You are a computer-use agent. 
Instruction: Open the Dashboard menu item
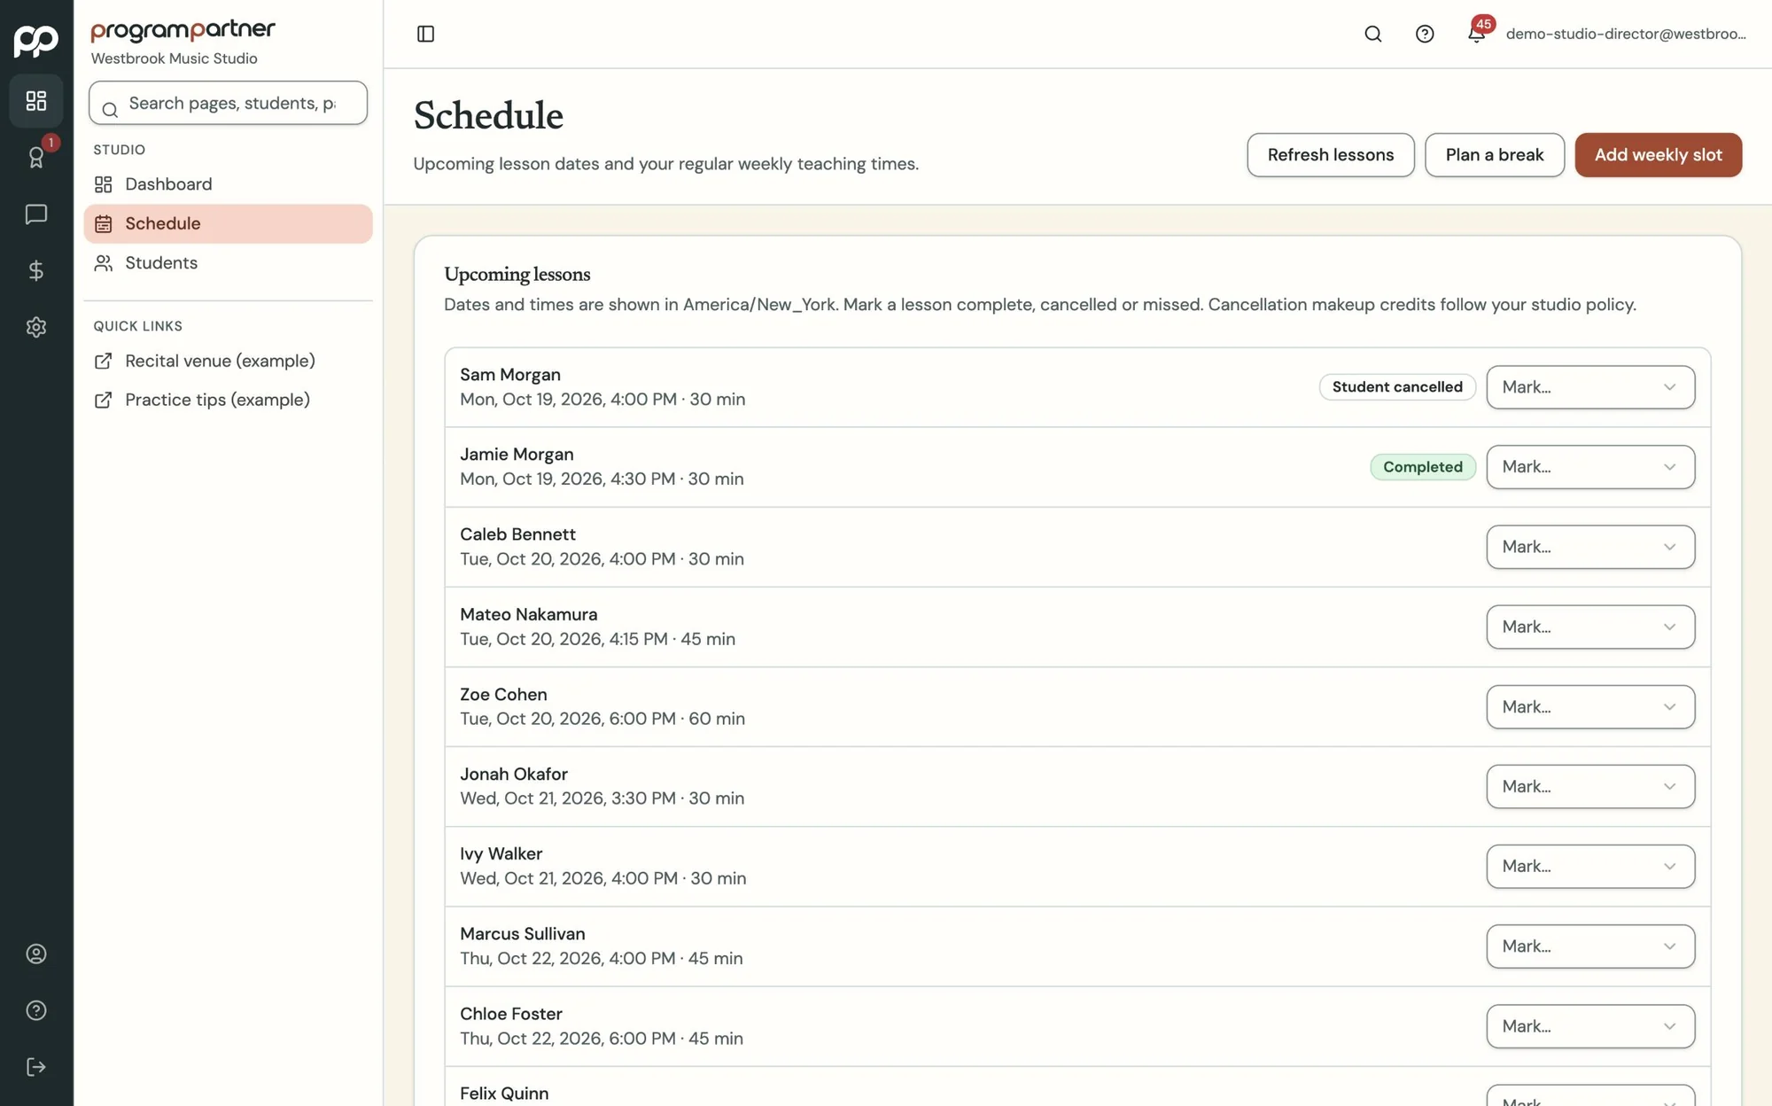[228, 184]
